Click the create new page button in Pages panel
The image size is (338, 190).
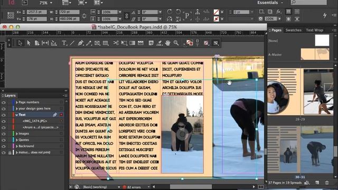coord(317,183)
